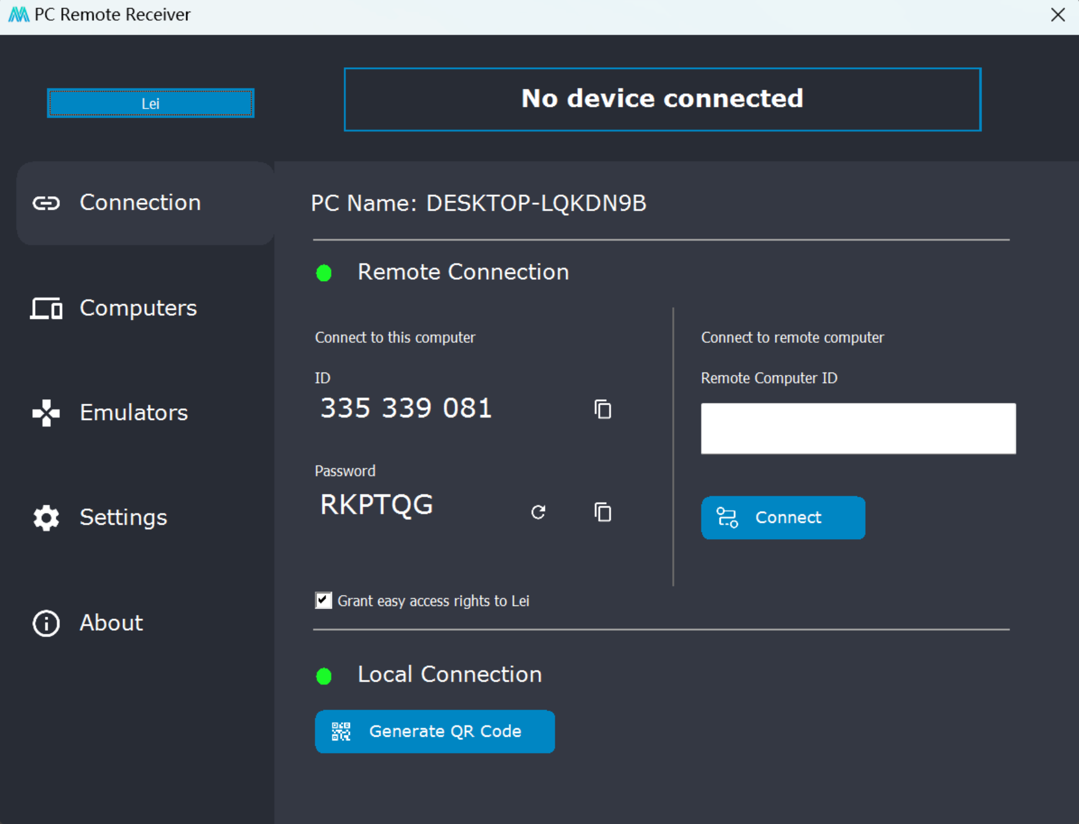This screenshot has width=1079, height=824.
Task: Click the green Remote Connection status dot
Action: 324,273
